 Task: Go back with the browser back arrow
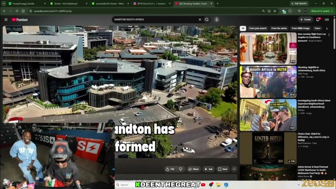click(x=4, y=11)
